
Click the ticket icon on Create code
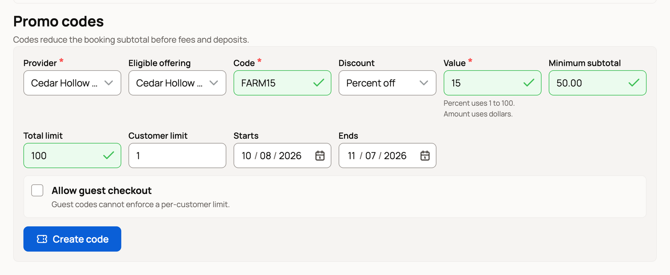42,239
